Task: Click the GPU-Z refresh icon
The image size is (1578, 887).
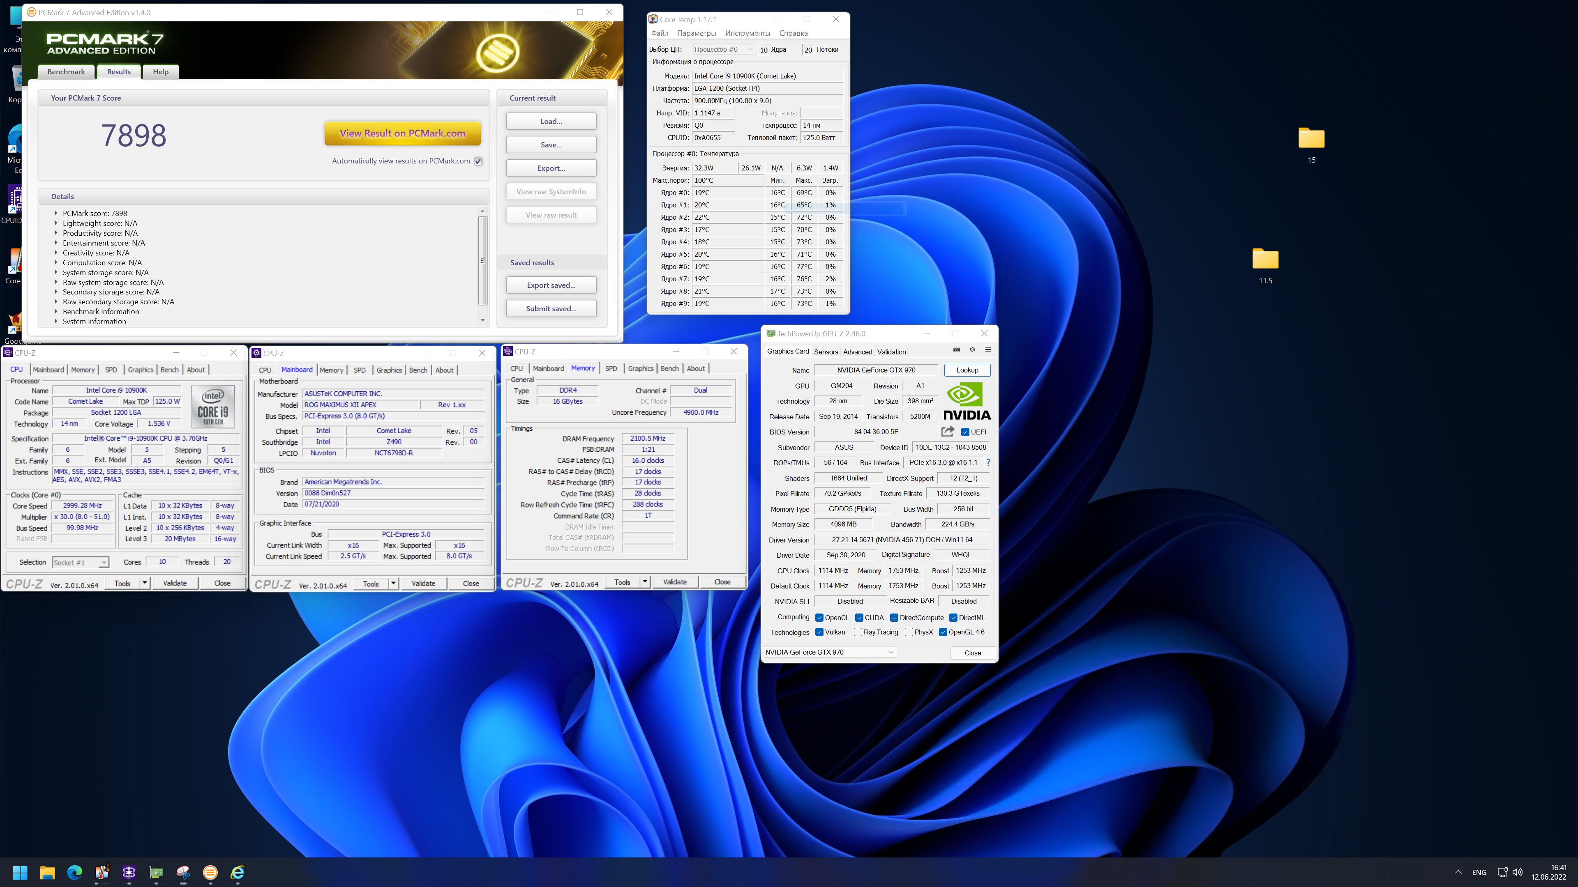Action: pos(972,349)
